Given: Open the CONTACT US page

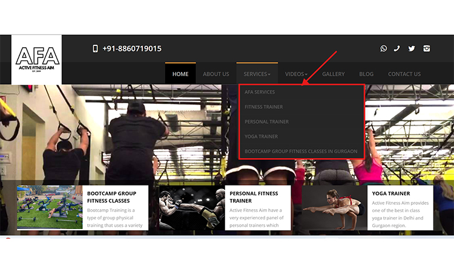Looking at the screenshot, I should pyautogui.click(x=404, y=74).
